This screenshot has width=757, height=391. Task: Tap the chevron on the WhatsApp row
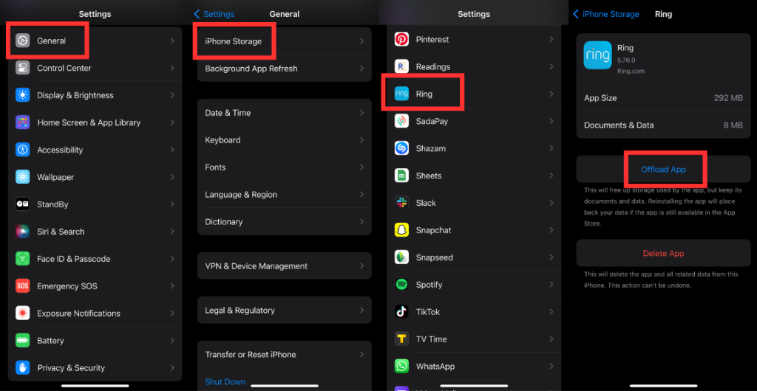551,367
